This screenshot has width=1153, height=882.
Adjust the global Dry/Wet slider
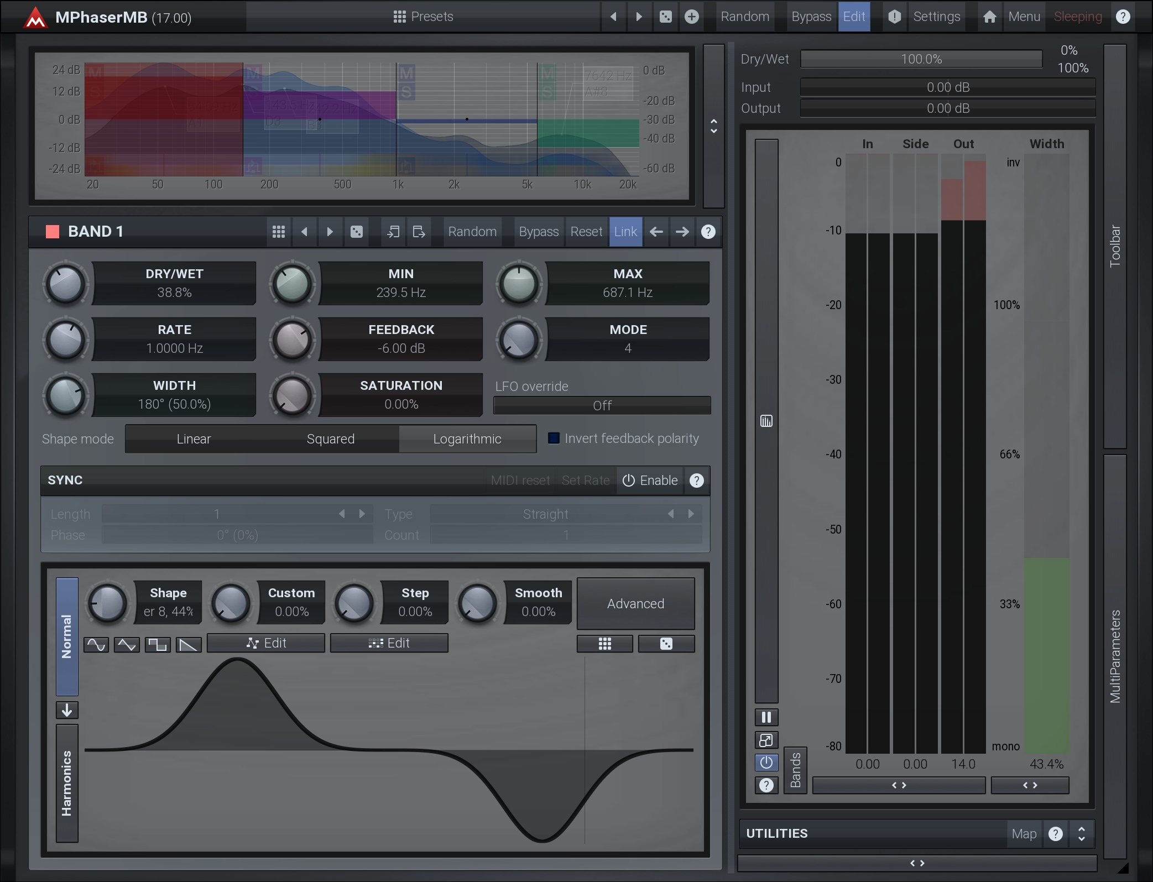pyautogui.click(x=921, y=59)
